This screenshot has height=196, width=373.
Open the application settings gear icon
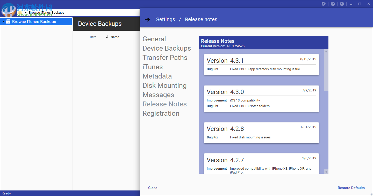coord(324,4)
